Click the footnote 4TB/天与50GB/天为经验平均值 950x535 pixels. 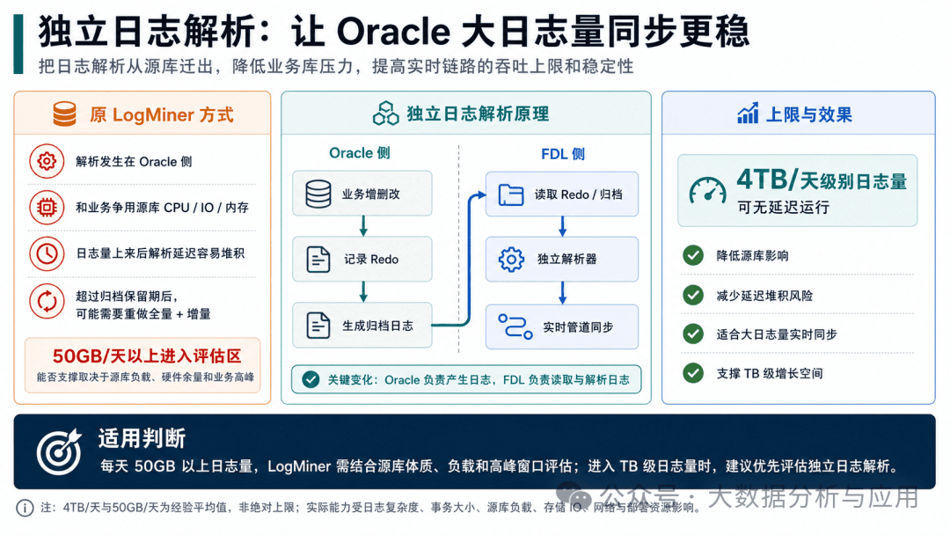[369, 508]
